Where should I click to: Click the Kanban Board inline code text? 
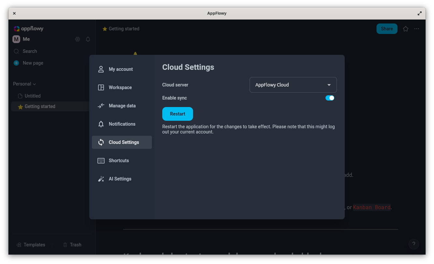(372, 207)
